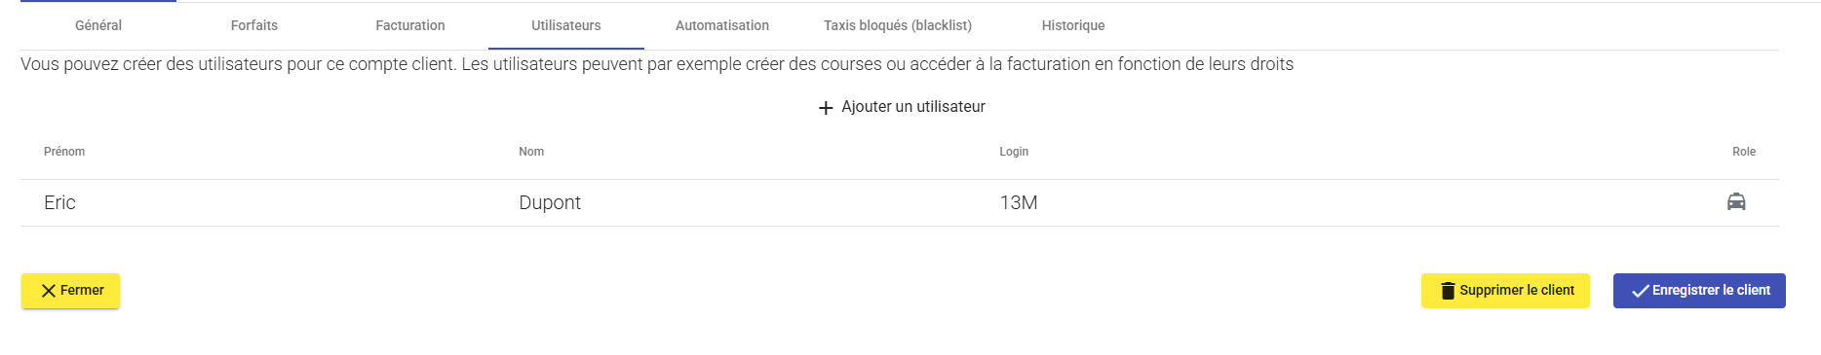Click the Supprimer le client button
1821x355 pixels.
[1505, 291]
